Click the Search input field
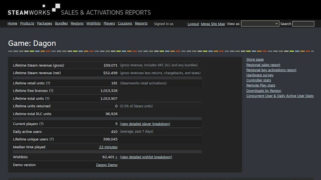The width and height of the screenshot is (321, 180). pos(303,24)
